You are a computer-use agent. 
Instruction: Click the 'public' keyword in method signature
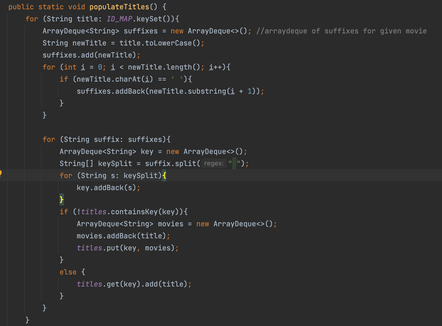[21, 7]
